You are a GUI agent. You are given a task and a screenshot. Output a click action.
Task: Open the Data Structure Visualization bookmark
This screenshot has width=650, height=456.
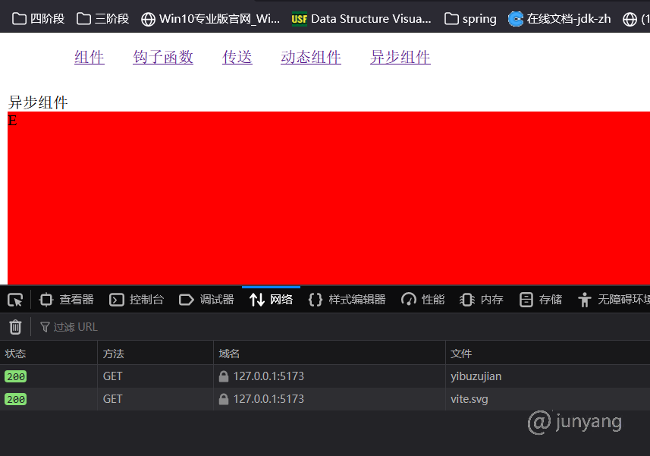coord(362,19)
